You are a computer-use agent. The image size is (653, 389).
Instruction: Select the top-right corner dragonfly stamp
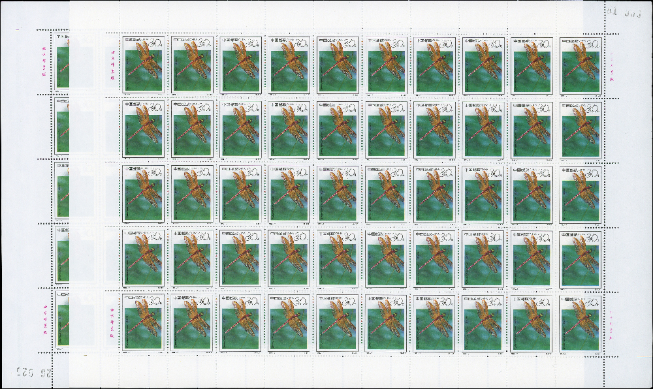579,64
